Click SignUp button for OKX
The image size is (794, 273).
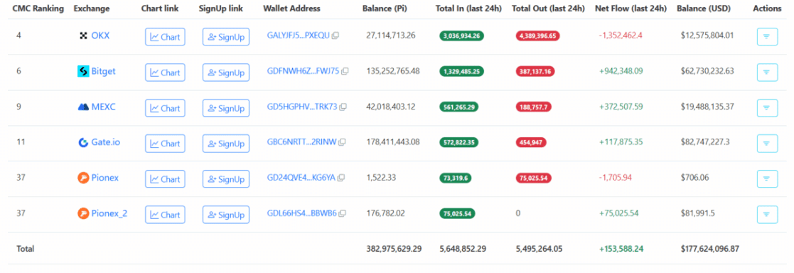point(226,37)
